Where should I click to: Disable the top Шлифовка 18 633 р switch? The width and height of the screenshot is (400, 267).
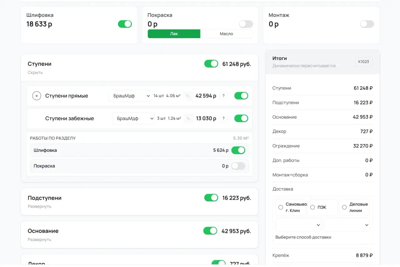point(125,24)
